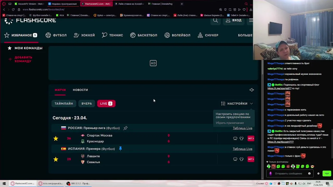The image size is (333, 187).
Task: Click the address bar URL
Action: click(x=43, y=10)
